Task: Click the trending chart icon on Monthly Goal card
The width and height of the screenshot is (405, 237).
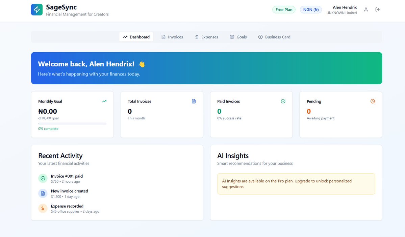Action: tap(104, 101)
